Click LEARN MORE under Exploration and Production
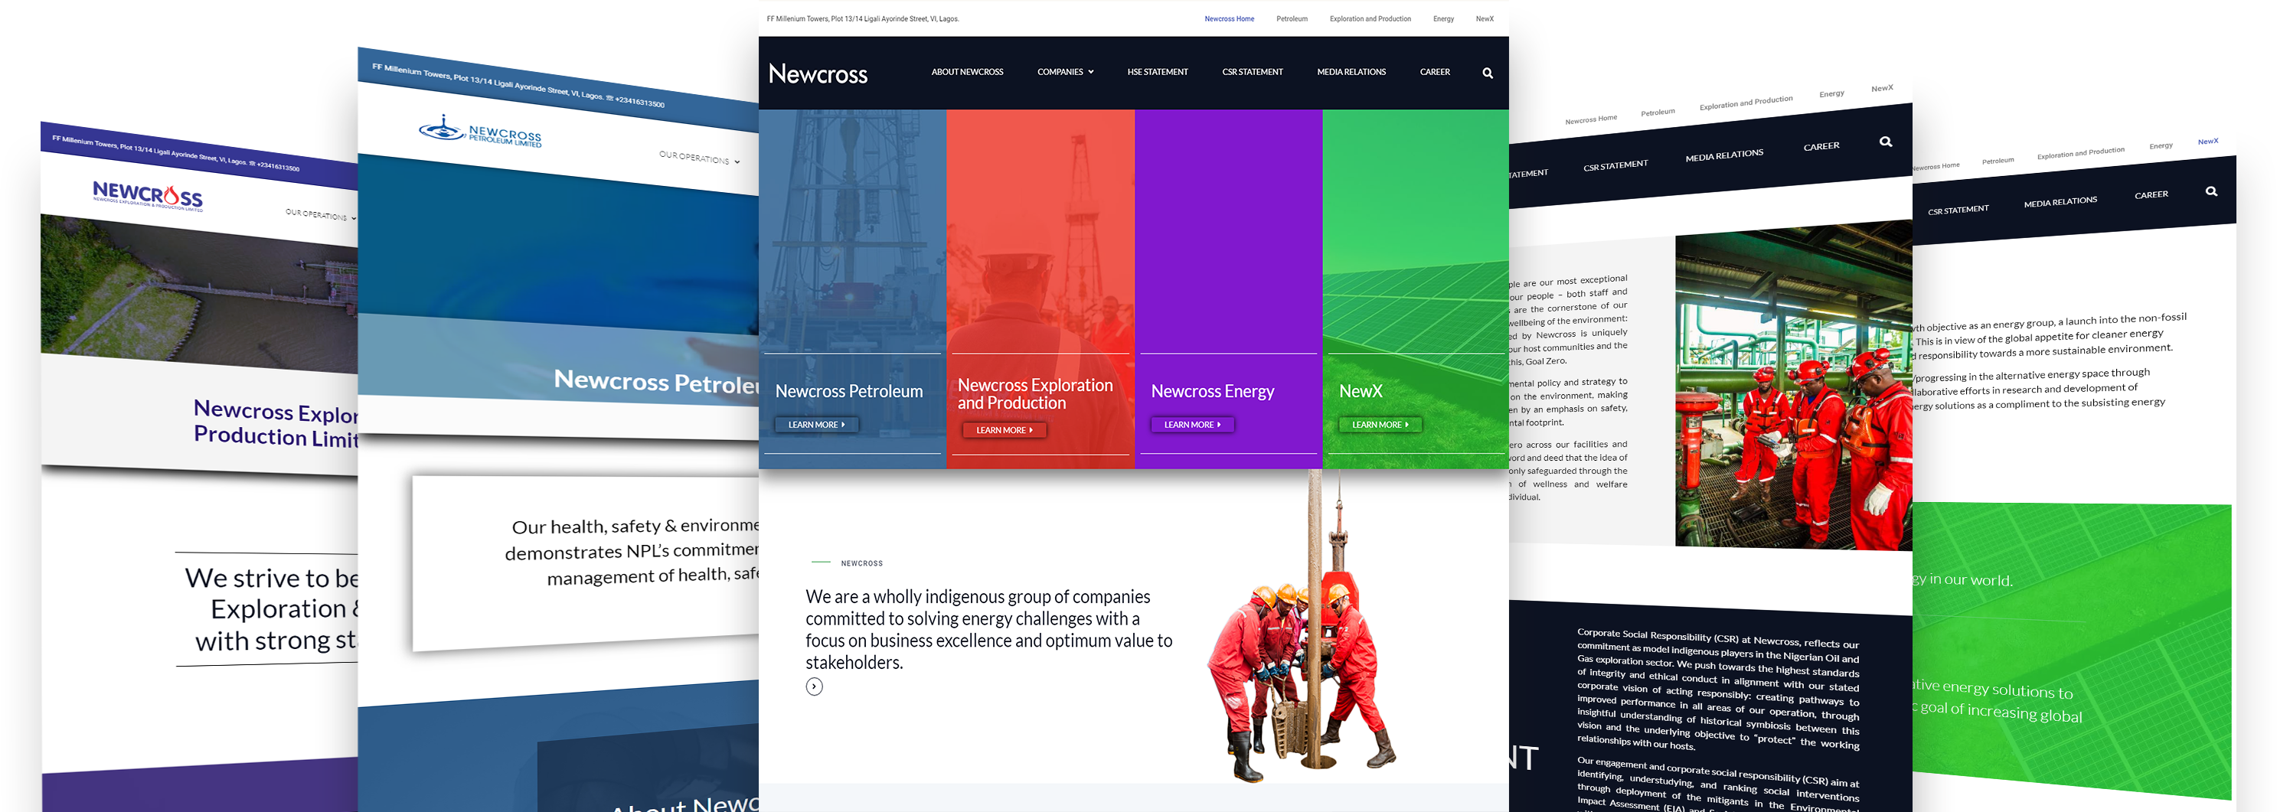 coord(1005,430)
